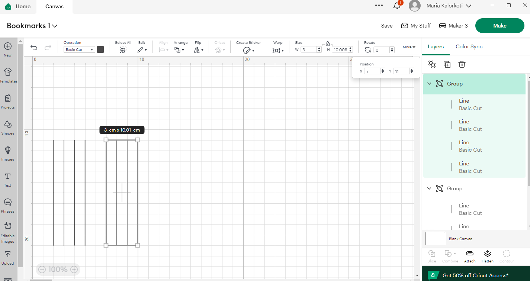Viewport: 530px width, 281px height.
Task: Delete the selected layer via trash icon
Action: coord(462,64)
